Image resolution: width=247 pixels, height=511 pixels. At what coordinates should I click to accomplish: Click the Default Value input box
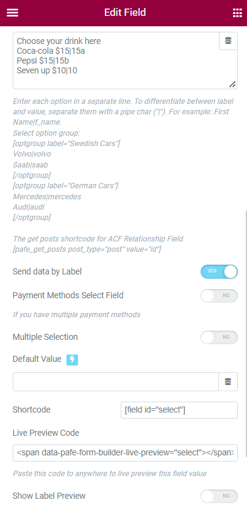[116, 381]
